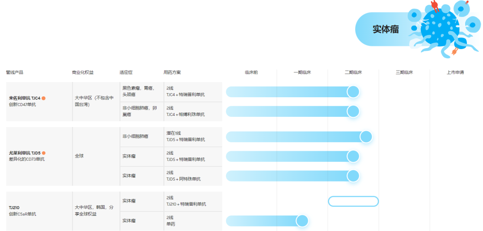Click the 单药 regimen text in TJ210
Viewport: 483px width, 231px height.
click(x=171, y=224)
